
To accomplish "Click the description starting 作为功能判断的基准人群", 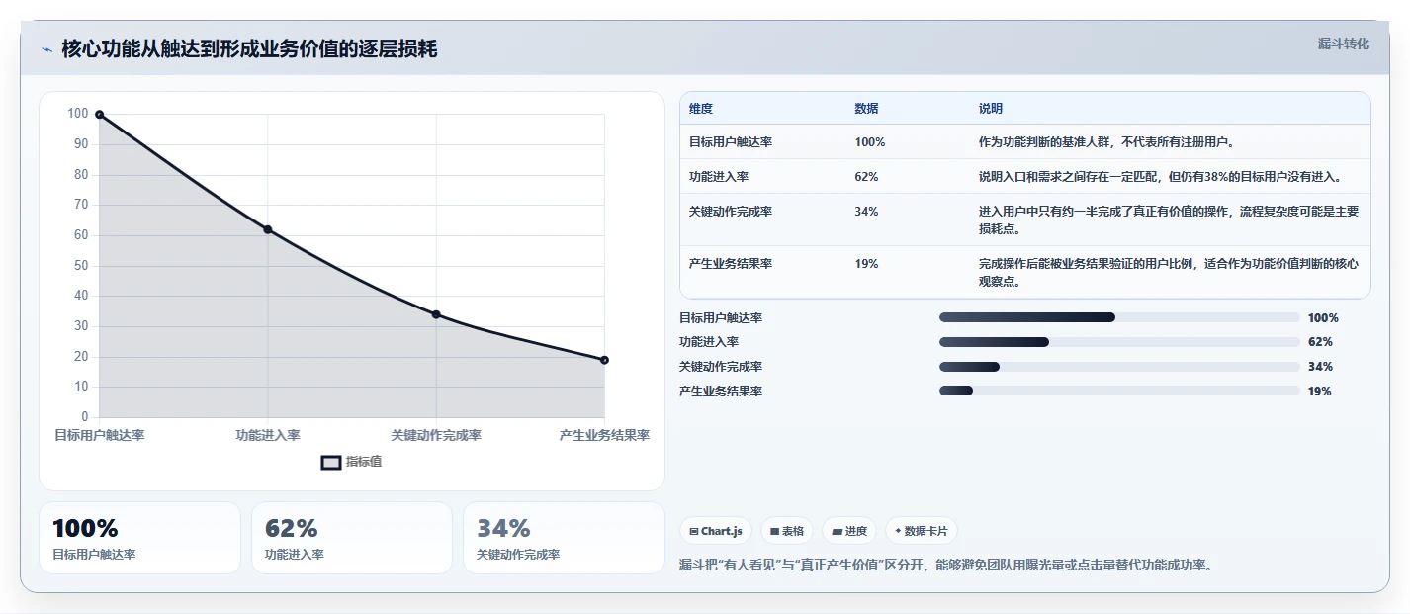I will 1106,142.
